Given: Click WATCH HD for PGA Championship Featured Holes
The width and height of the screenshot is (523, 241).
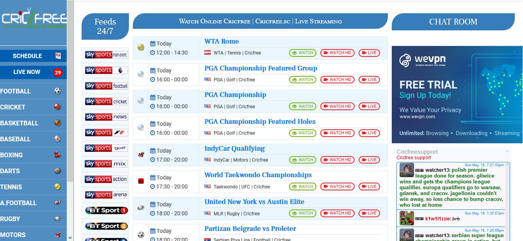Looking at the screenshot, I should point(337,133).
